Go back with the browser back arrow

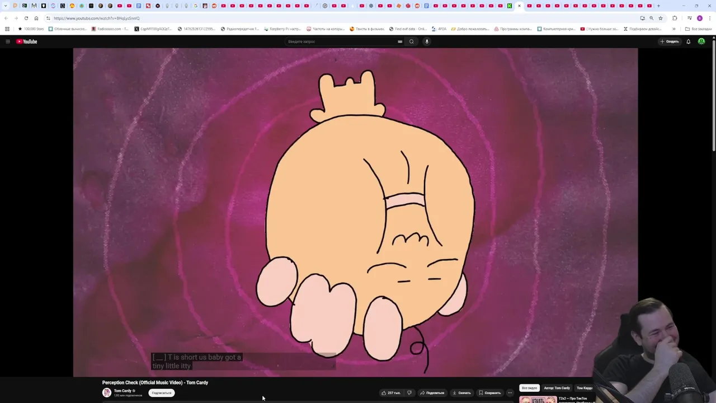[x=6, y=18]
